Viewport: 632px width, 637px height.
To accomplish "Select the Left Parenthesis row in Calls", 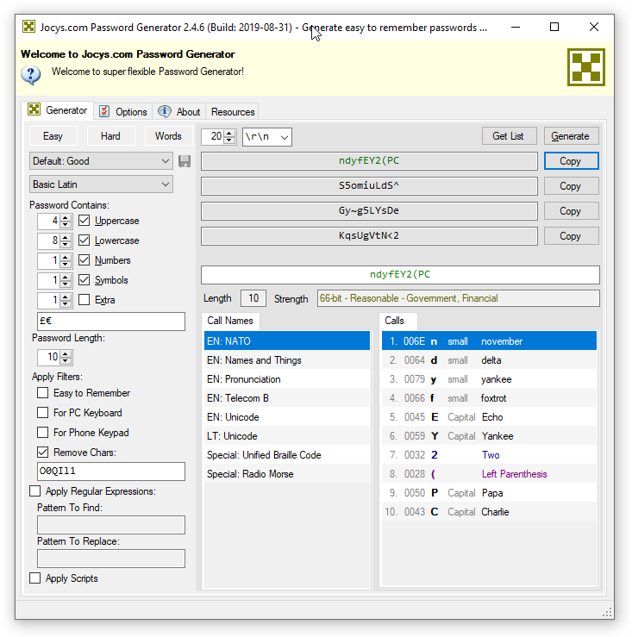I will coord(489,474).
